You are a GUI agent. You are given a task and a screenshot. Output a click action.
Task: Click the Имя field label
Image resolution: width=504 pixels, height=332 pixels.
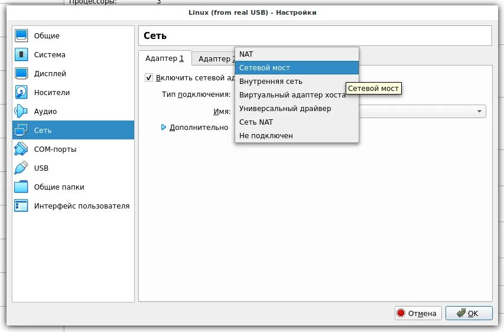(222, 112)
